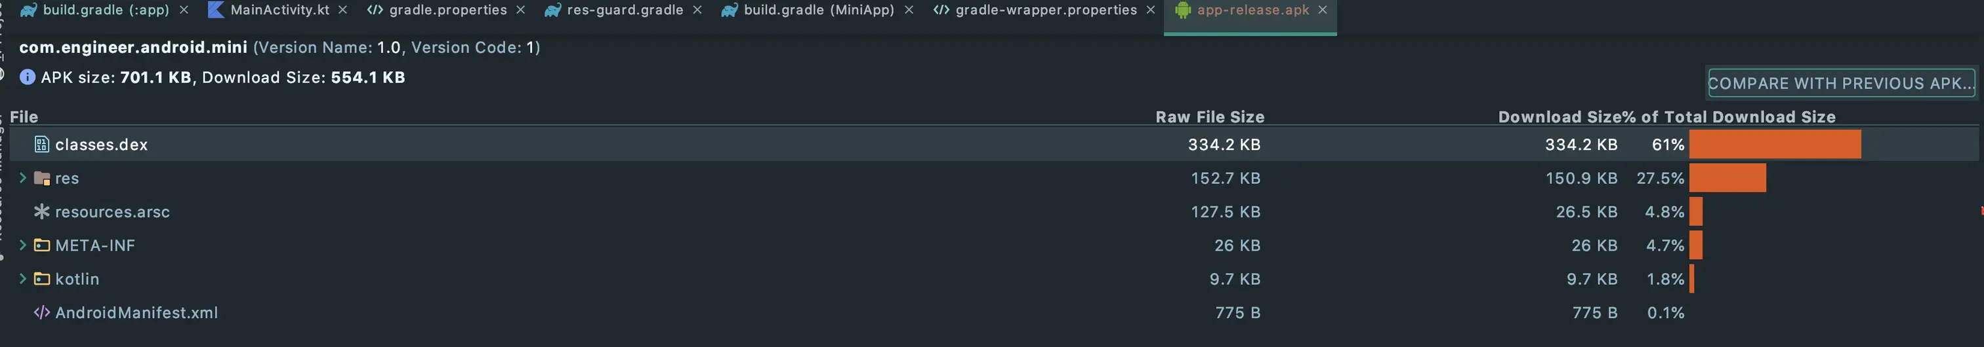Click the classes.dex file icon

41,144
